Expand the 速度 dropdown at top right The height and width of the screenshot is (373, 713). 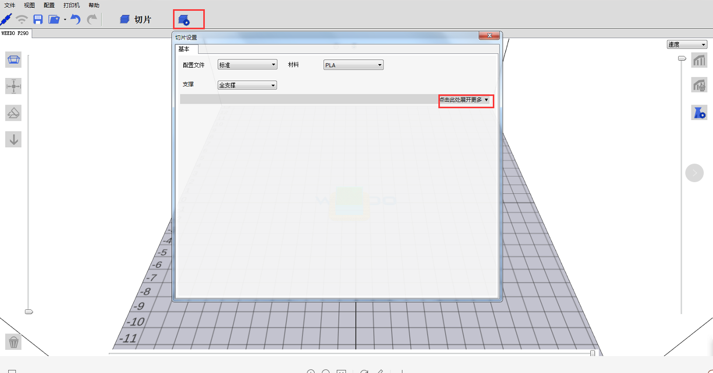click(687, 45)
